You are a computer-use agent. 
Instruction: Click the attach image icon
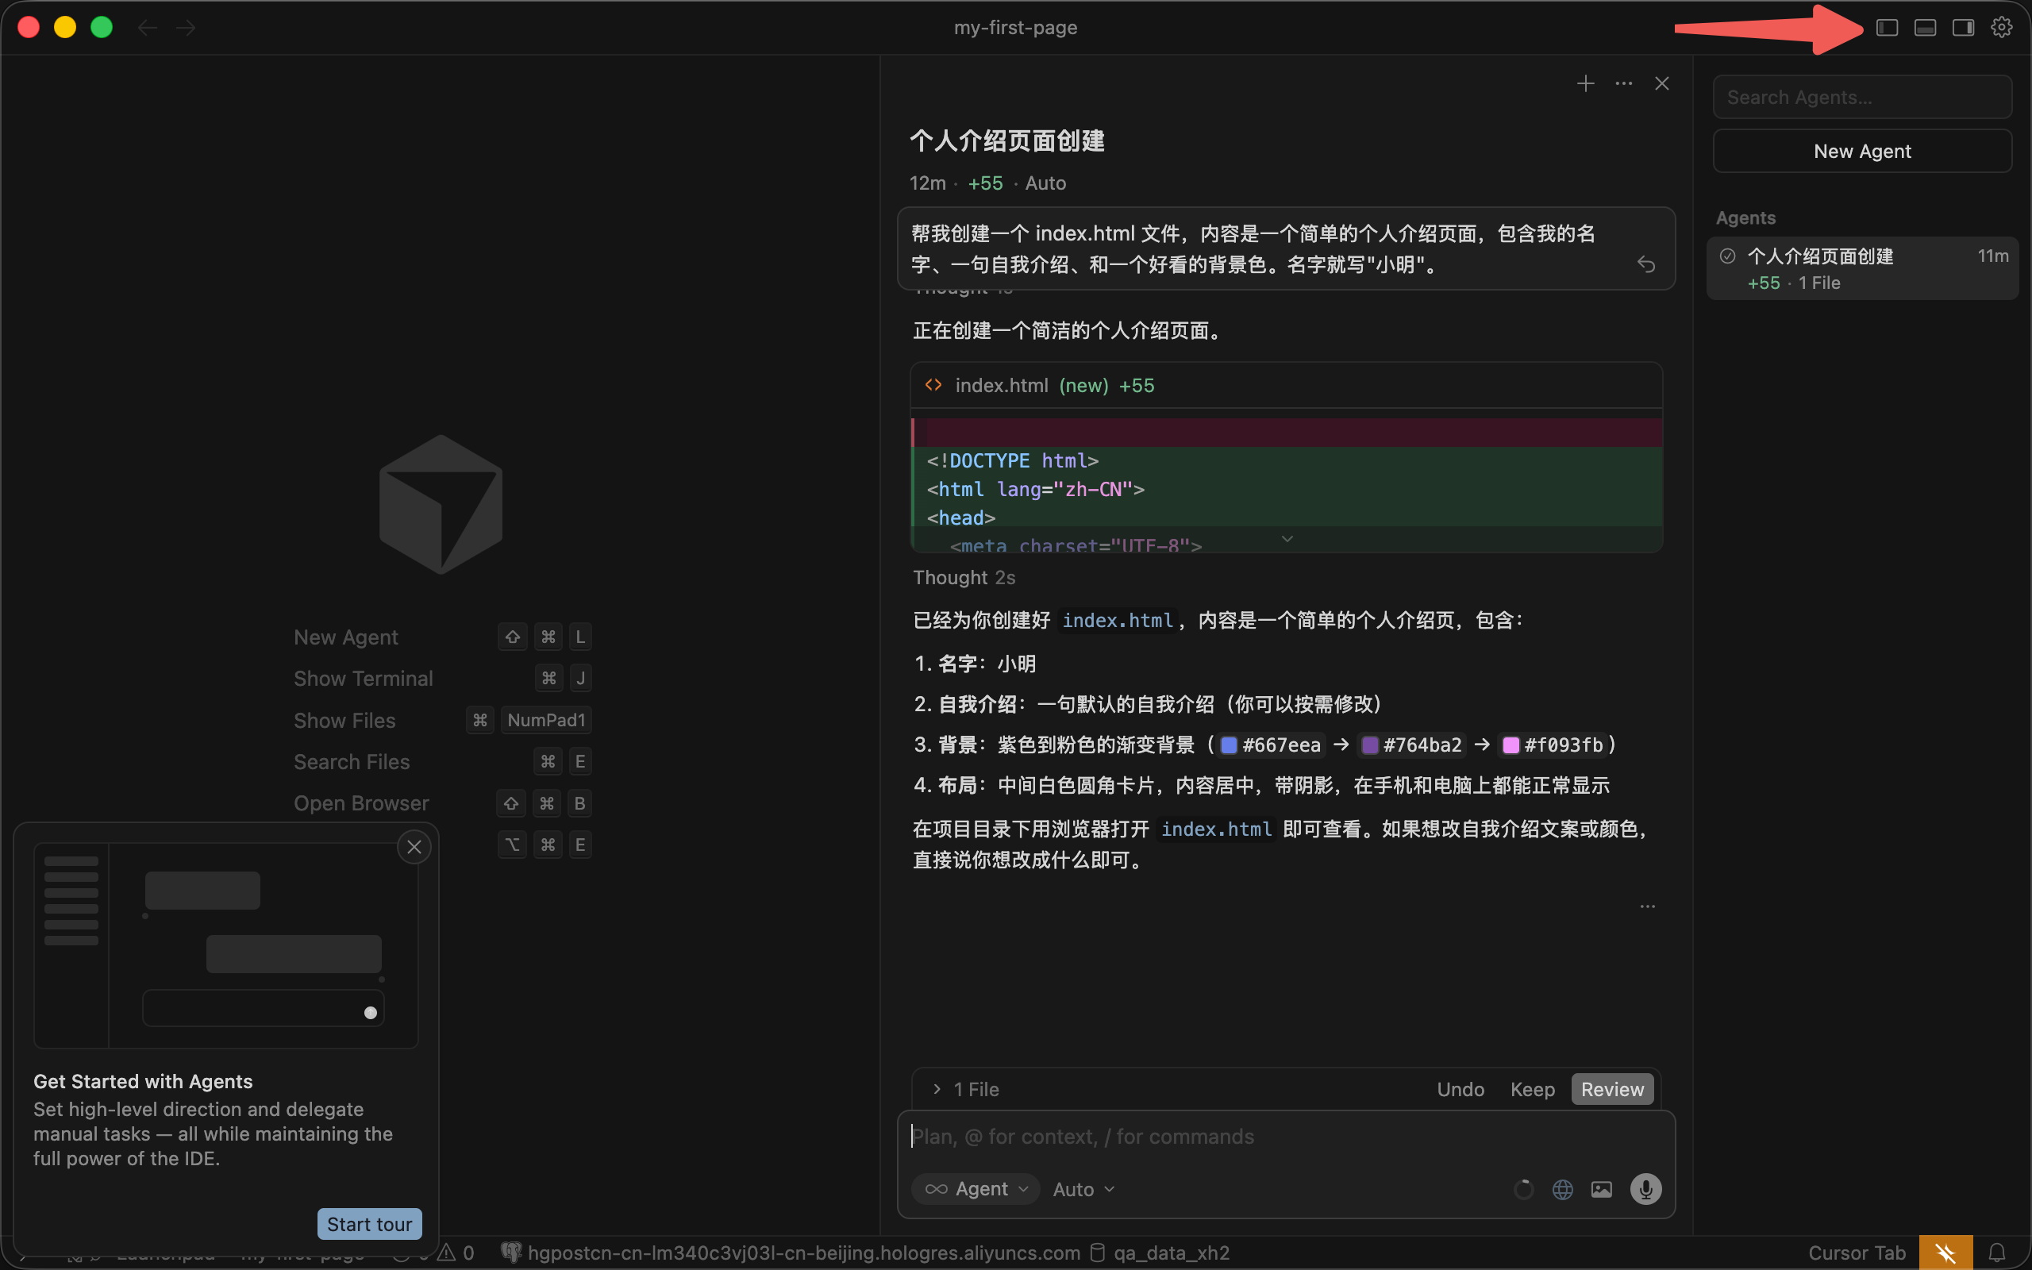click(x=1601, y=1189)
